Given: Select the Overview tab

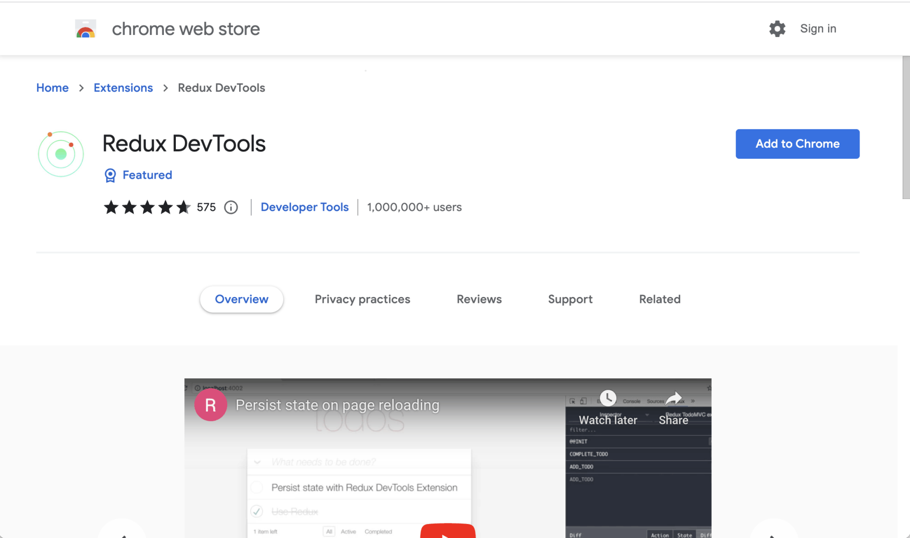Looking at the screenshot, I should coord(242,299).
